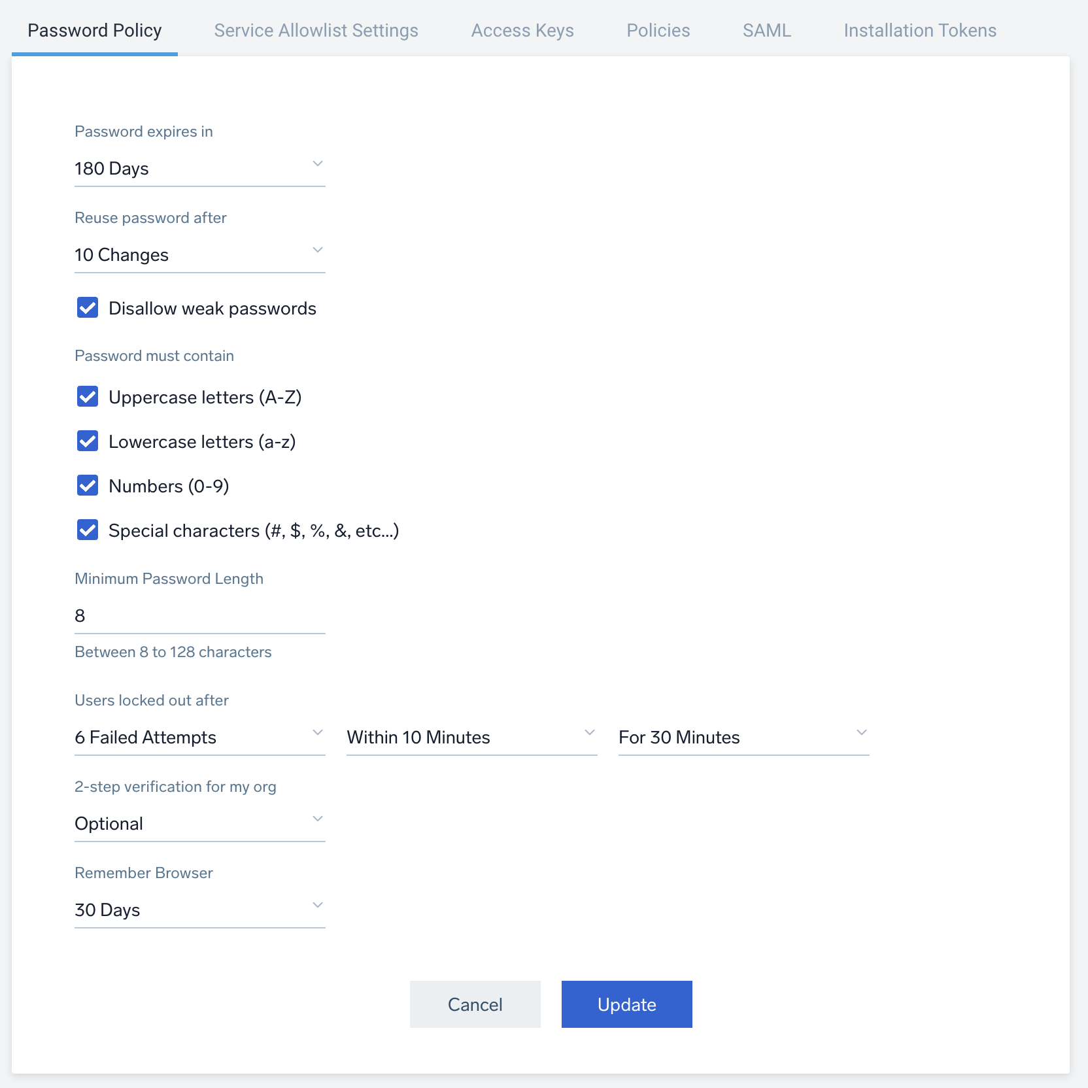The height and width of the screenshot is (1088, 1088).
Task: Disable the Lowercase letters (a-z) requirement
Action: pyautogui.click(x=88, y=441)
